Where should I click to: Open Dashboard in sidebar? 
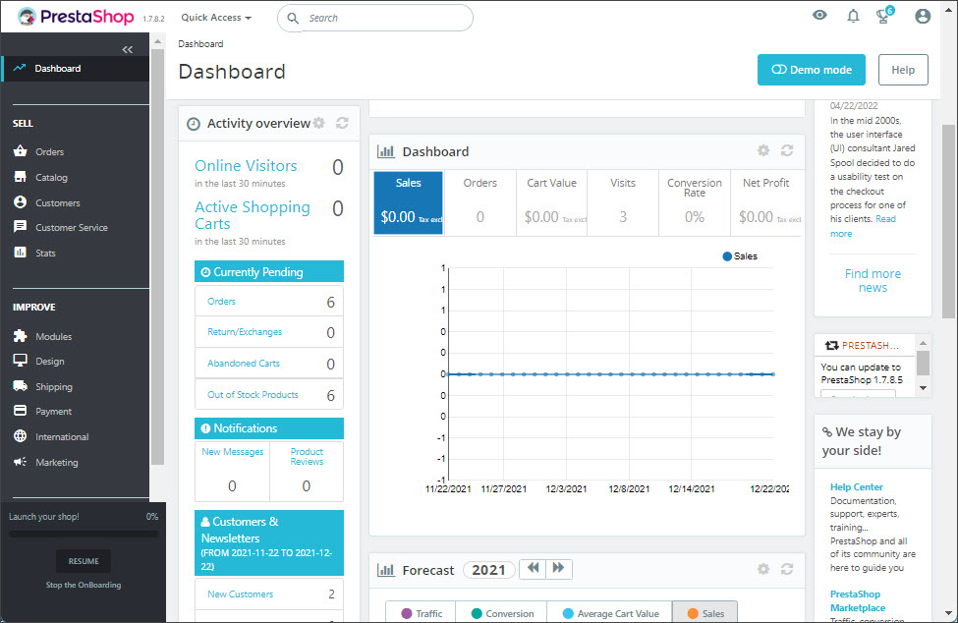[x=75, y=69]
